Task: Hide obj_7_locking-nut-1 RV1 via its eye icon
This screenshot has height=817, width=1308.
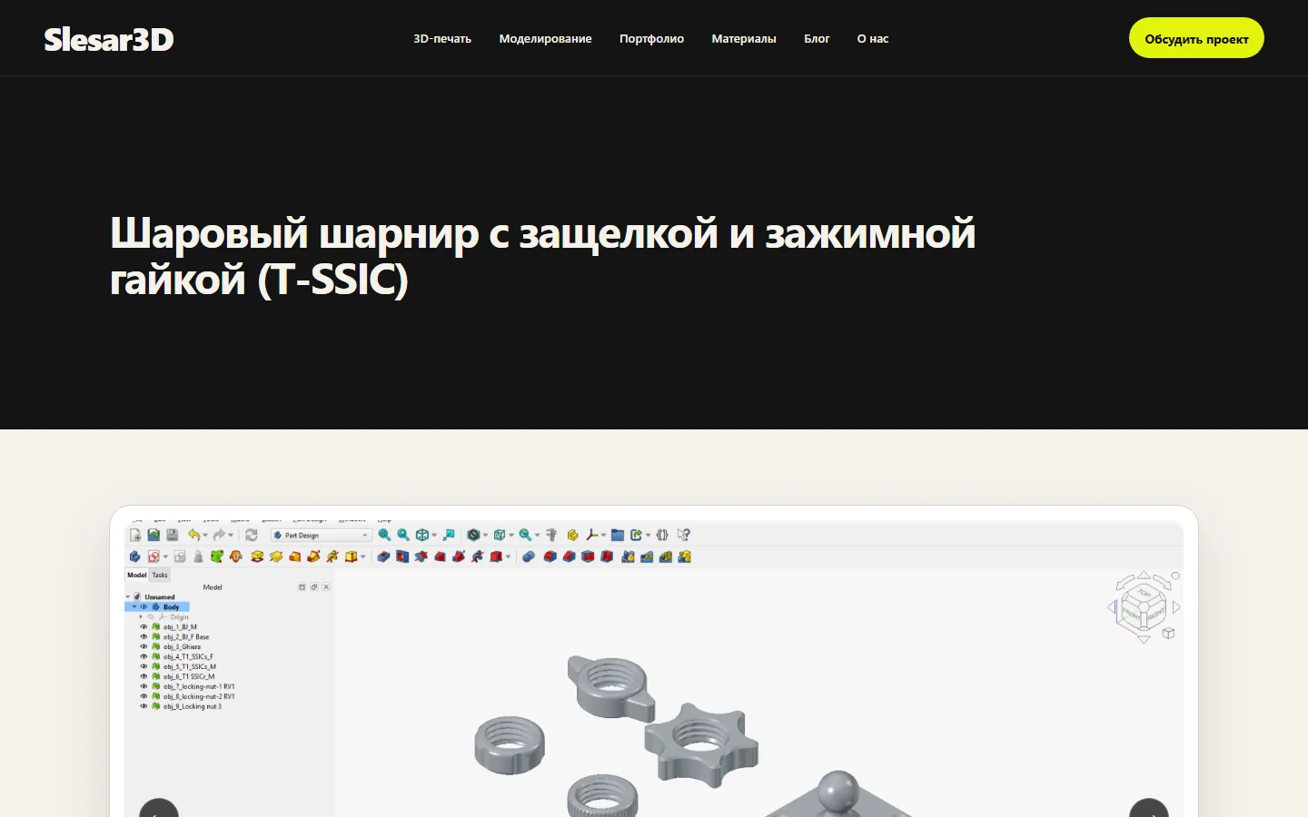Action: 144,686
